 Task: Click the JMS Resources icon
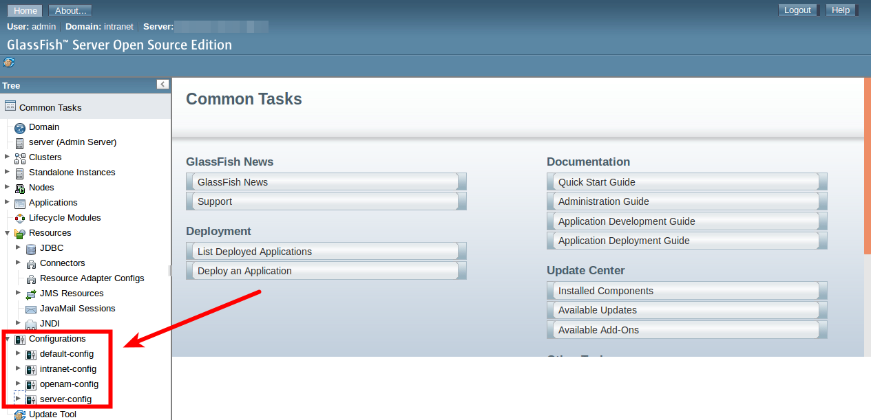point(30,294)
